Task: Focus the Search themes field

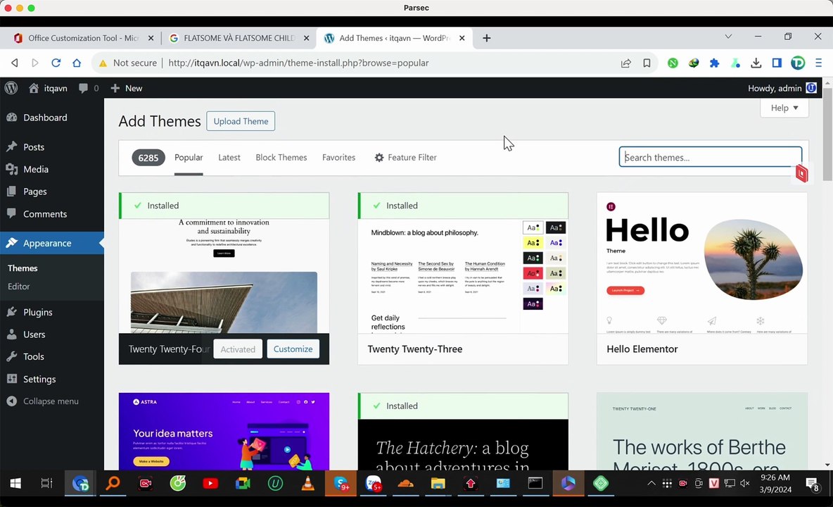Action: point(711,157)
